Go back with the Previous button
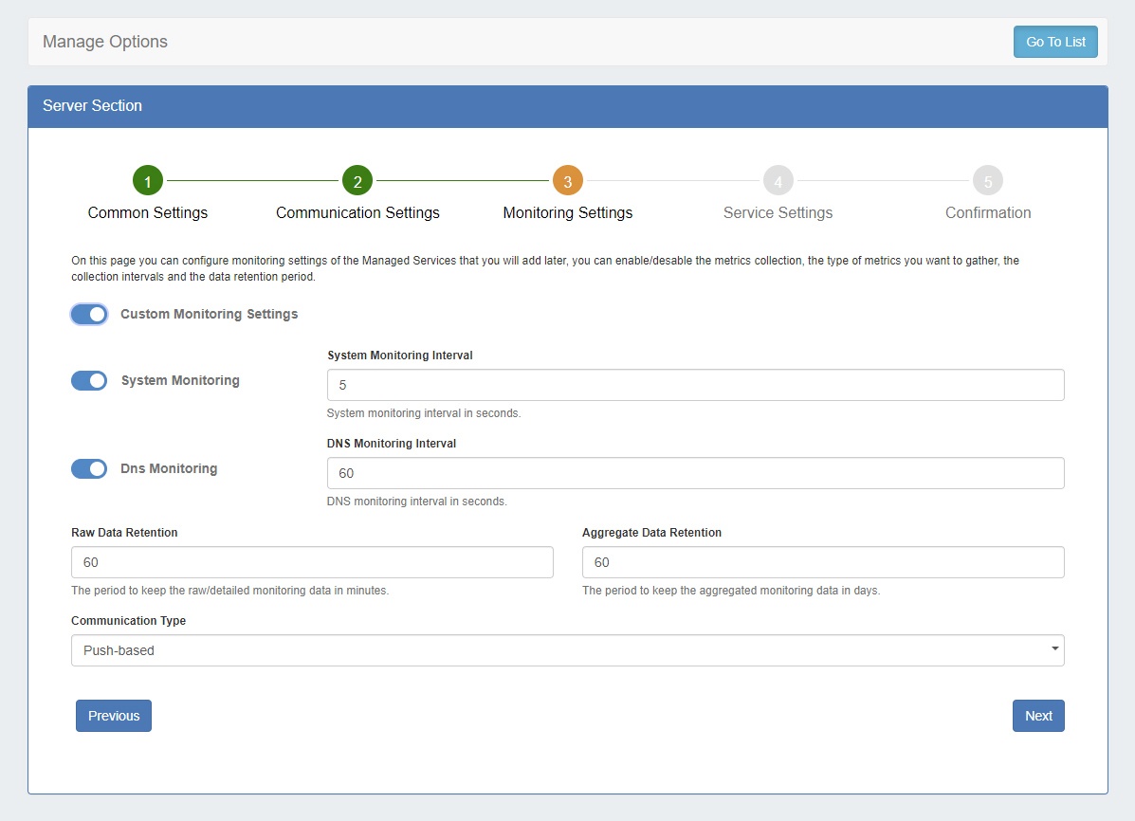 (x=114, y=716)
